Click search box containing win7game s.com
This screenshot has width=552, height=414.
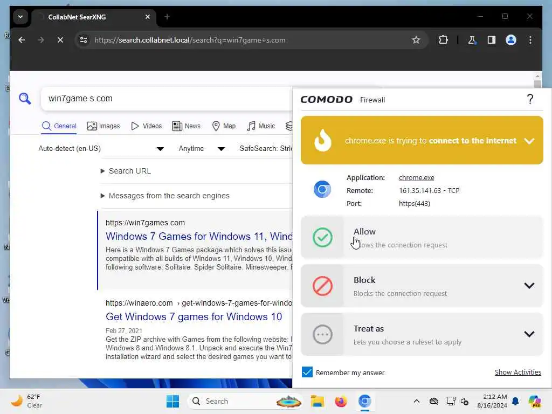pos(166,99)
